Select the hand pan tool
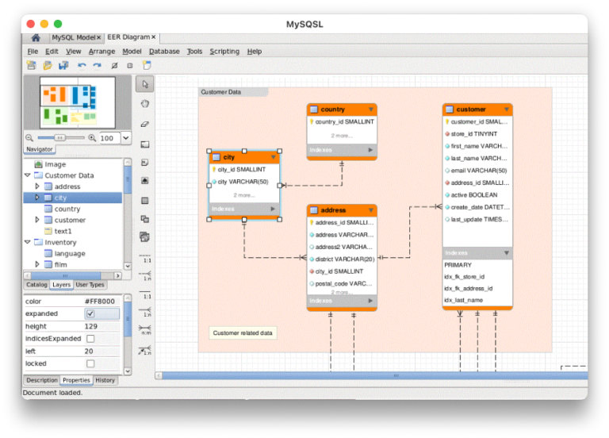This screenshot has height=438, width=609. pos(145,104)
